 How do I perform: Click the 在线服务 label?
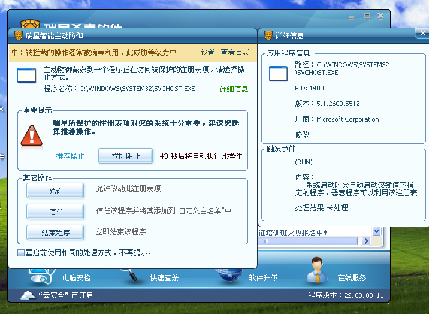click(x=352, y=278)
